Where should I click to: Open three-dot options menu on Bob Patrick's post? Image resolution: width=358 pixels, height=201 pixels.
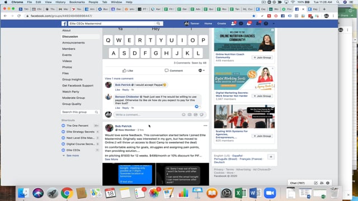(205, 126)
